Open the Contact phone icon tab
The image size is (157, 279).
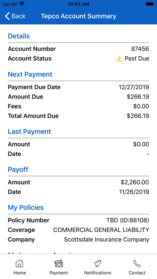point(137,263)
